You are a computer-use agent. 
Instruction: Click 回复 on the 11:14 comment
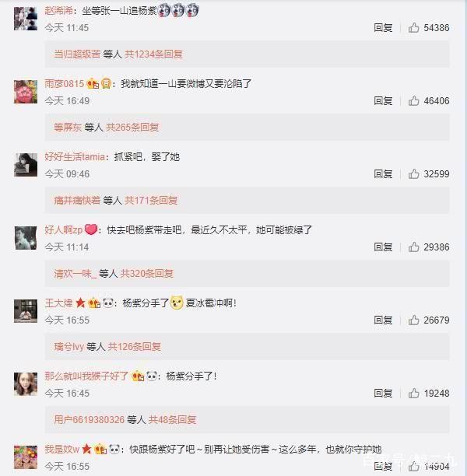[383, 247]
